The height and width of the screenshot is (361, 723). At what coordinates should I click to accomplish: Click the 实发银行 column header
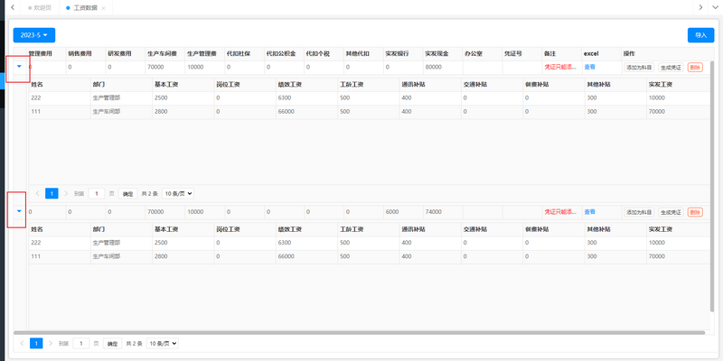397,53
